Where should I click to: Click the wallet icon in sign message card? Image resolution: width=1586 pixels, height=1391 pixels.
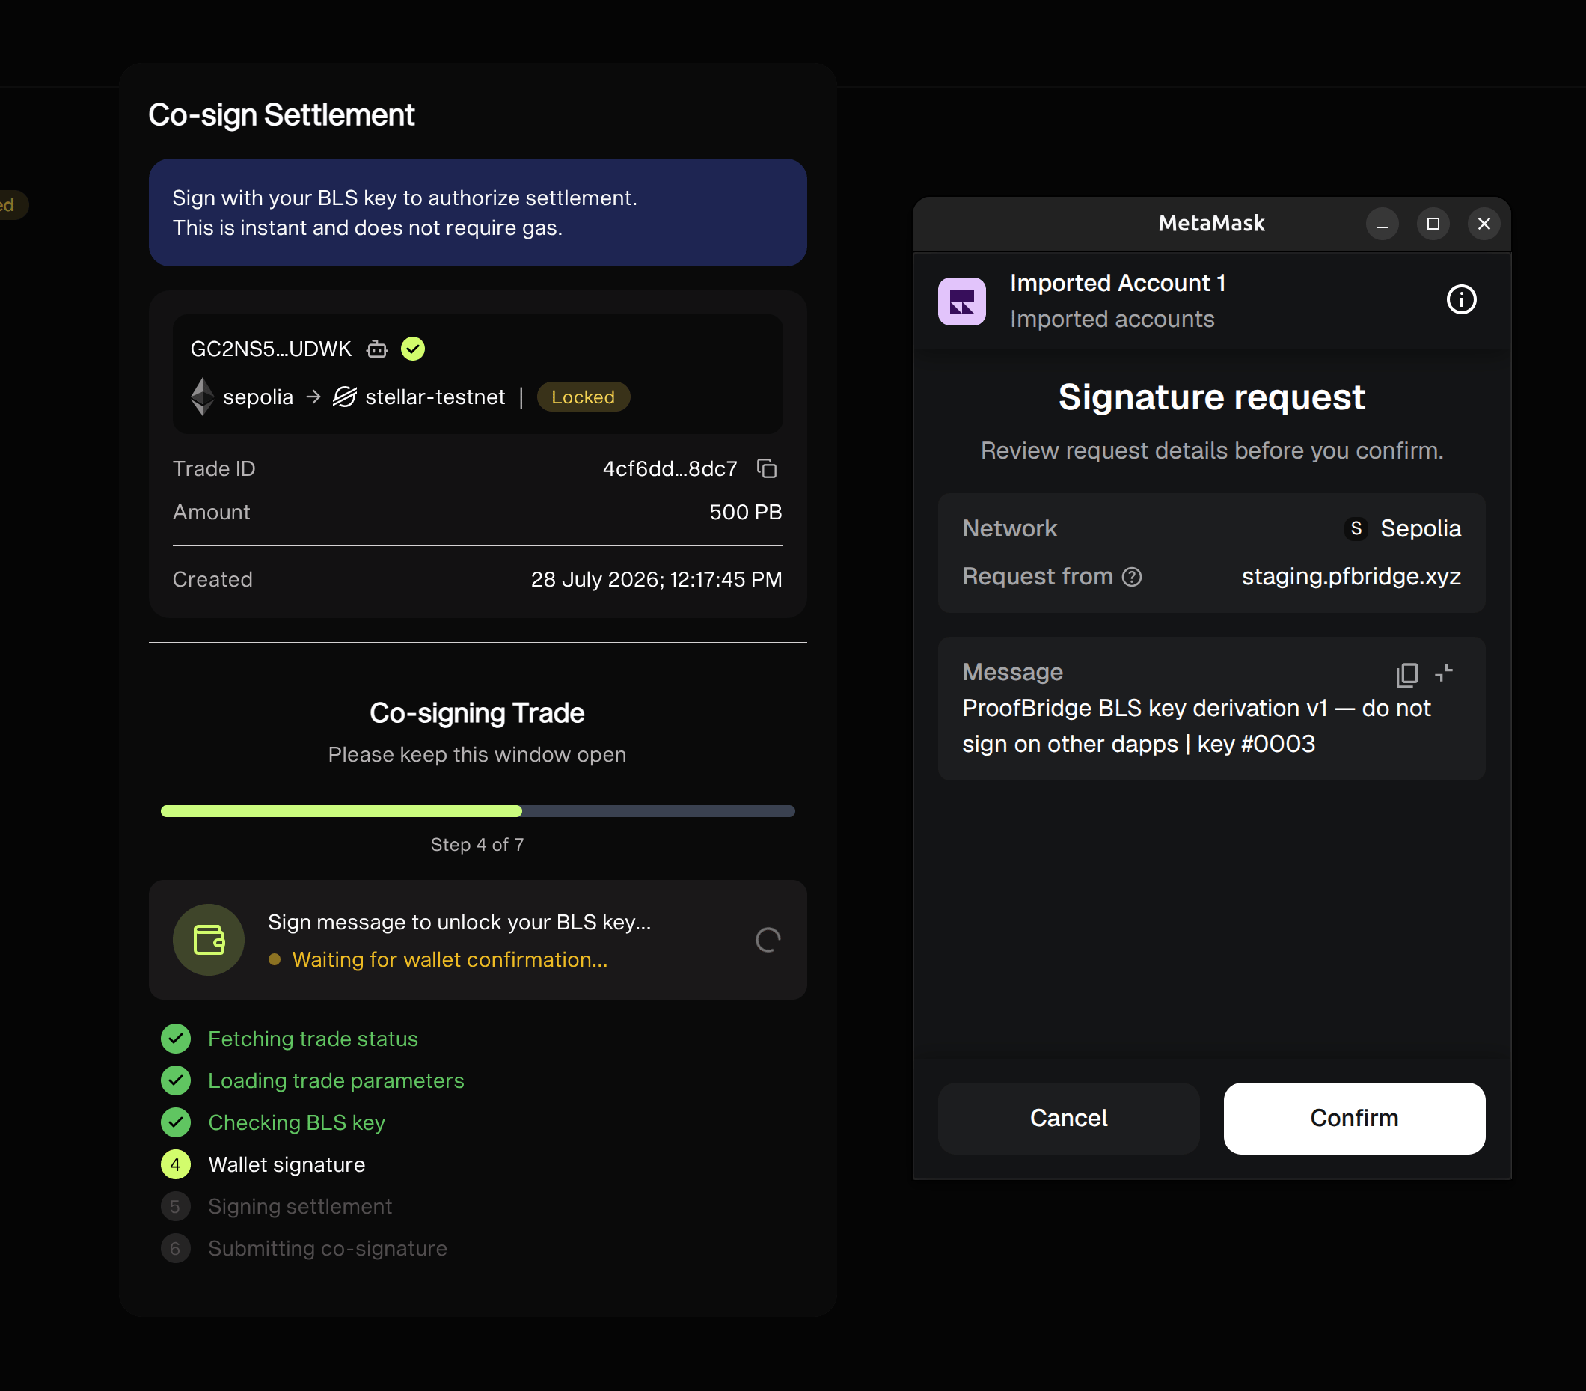[x=209, y=940]
